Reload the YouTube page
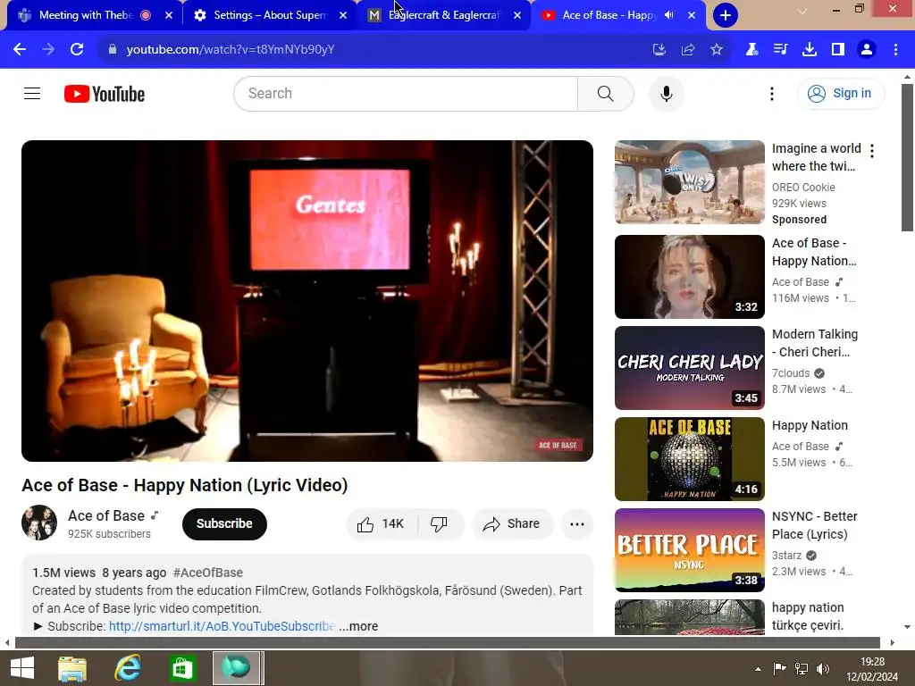 pos(77,49)
